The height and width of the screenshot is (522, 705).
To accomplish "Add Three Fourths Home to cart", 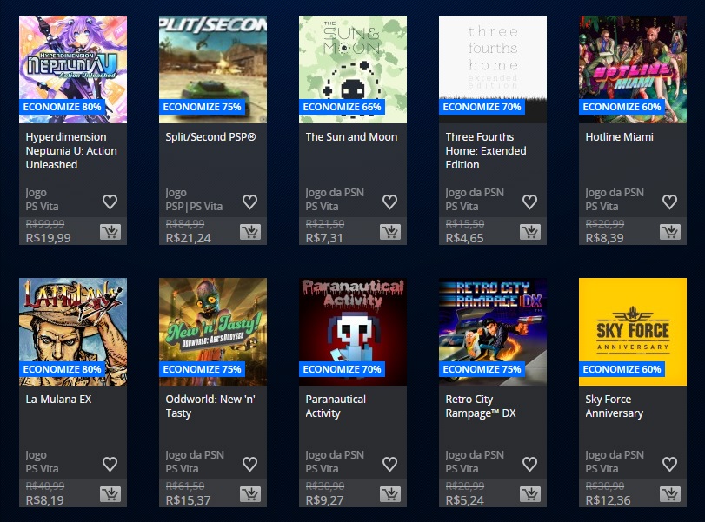I will 530,232.
